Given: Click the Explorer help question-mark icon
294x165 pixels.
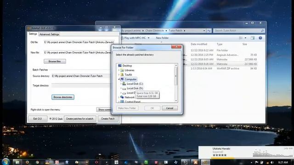Looking at the screenshot, I should 260,38.
